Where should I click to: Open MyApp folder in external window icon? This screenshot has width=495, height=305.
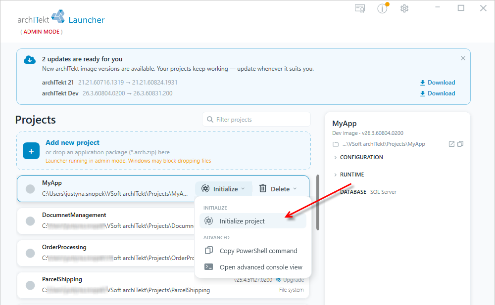click(x=451, y=144)
